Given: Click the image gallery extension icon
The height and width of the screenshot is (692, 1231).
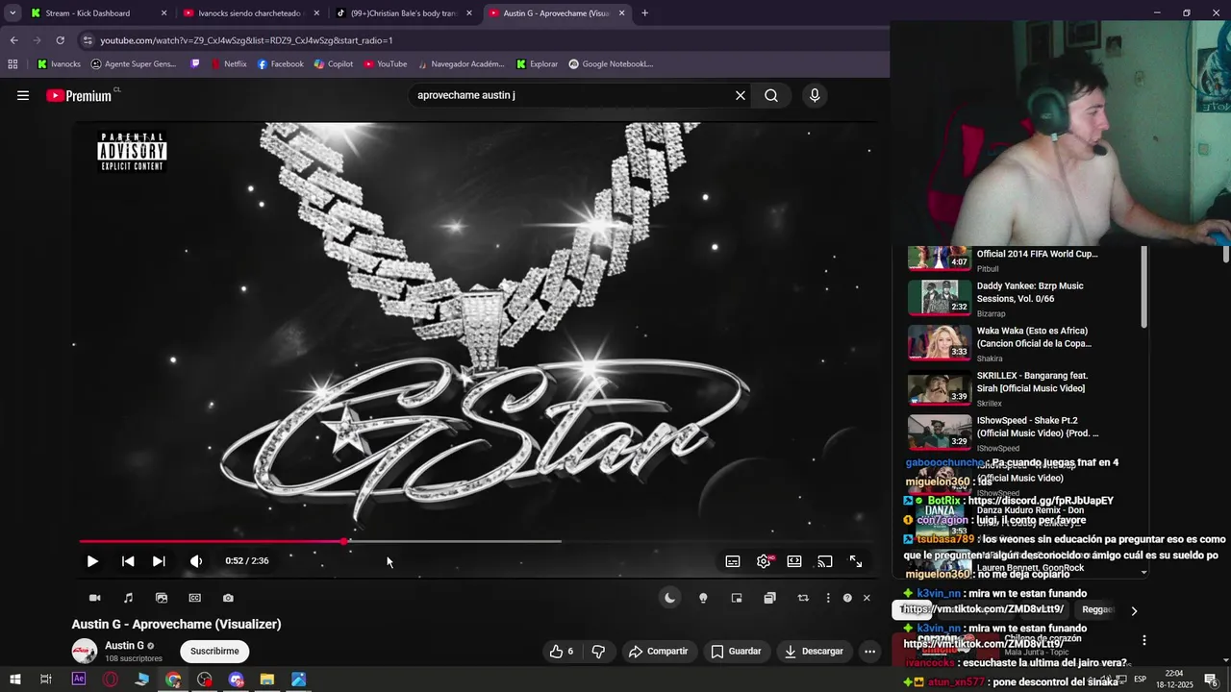Looking at the screenshot, I should pyautogui.click(x=162, y=598).
